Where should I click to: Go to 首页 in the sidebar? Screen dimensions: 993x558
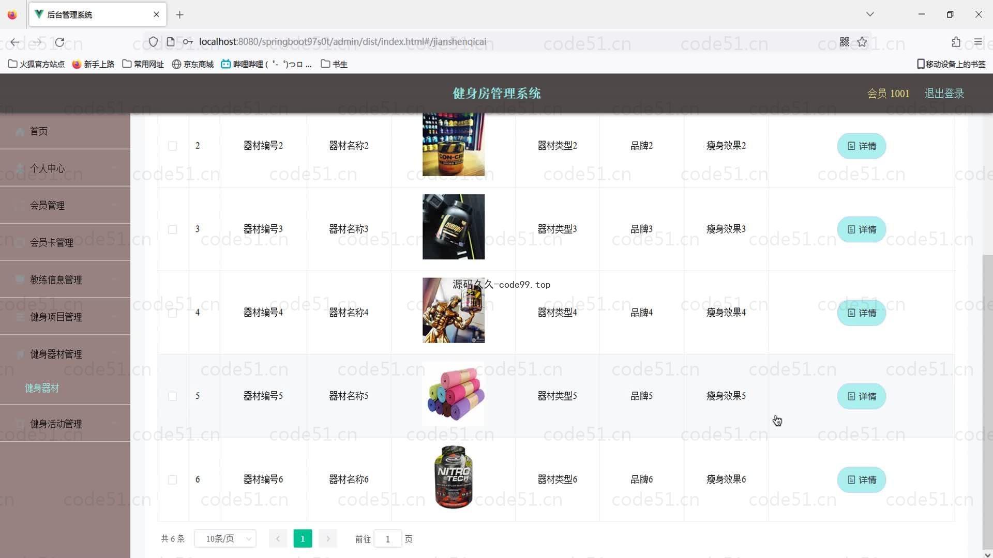pos(65,131)
